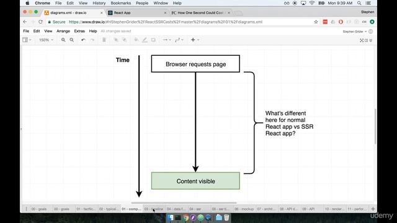Viewport: 397px width, 223px height.
Task: Click the horizontal canvas scrollbar
Action: [184, 203]
